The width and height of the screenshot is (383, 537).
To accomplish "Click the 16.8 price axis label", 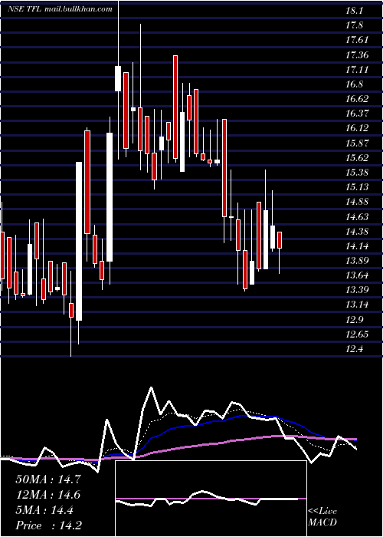I will click(x=354, y=84).
